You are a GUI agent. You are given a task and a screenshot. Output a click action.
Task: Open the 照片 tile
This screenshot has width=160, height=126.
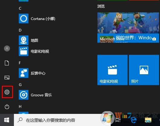144,70
